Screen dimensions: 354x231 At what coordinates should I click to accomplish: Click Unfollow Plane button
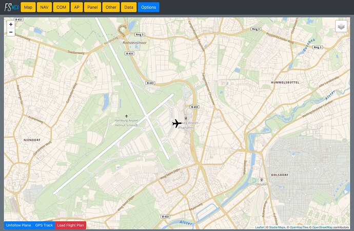(18, 225)
